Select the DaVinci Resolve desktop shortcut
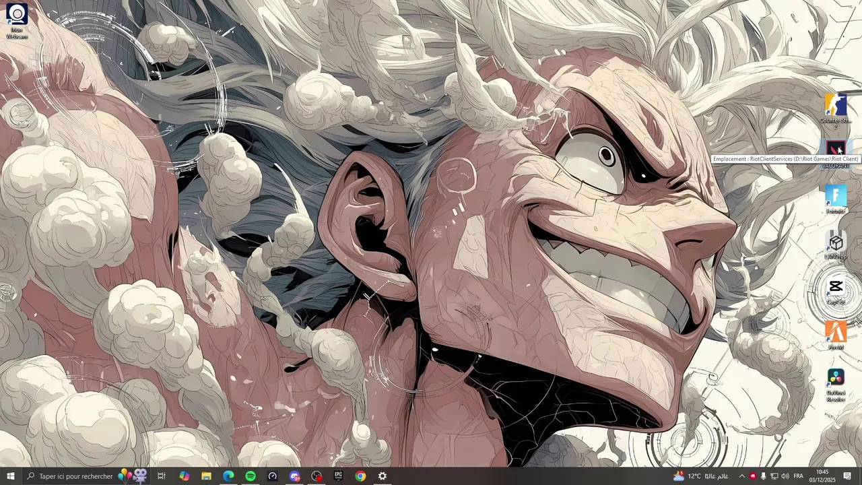The image size is (862, 485). tap(836, 386)
